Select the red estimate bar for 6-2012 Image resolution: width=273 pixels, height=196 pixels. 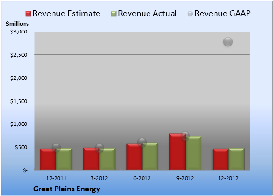pos(134,157)
